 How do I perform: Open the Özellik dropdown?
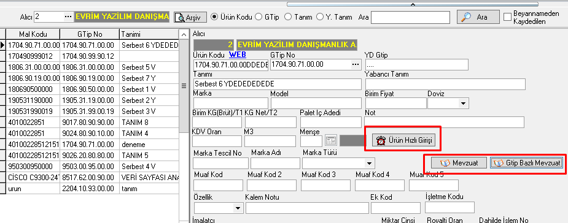[x=238, y=208]
